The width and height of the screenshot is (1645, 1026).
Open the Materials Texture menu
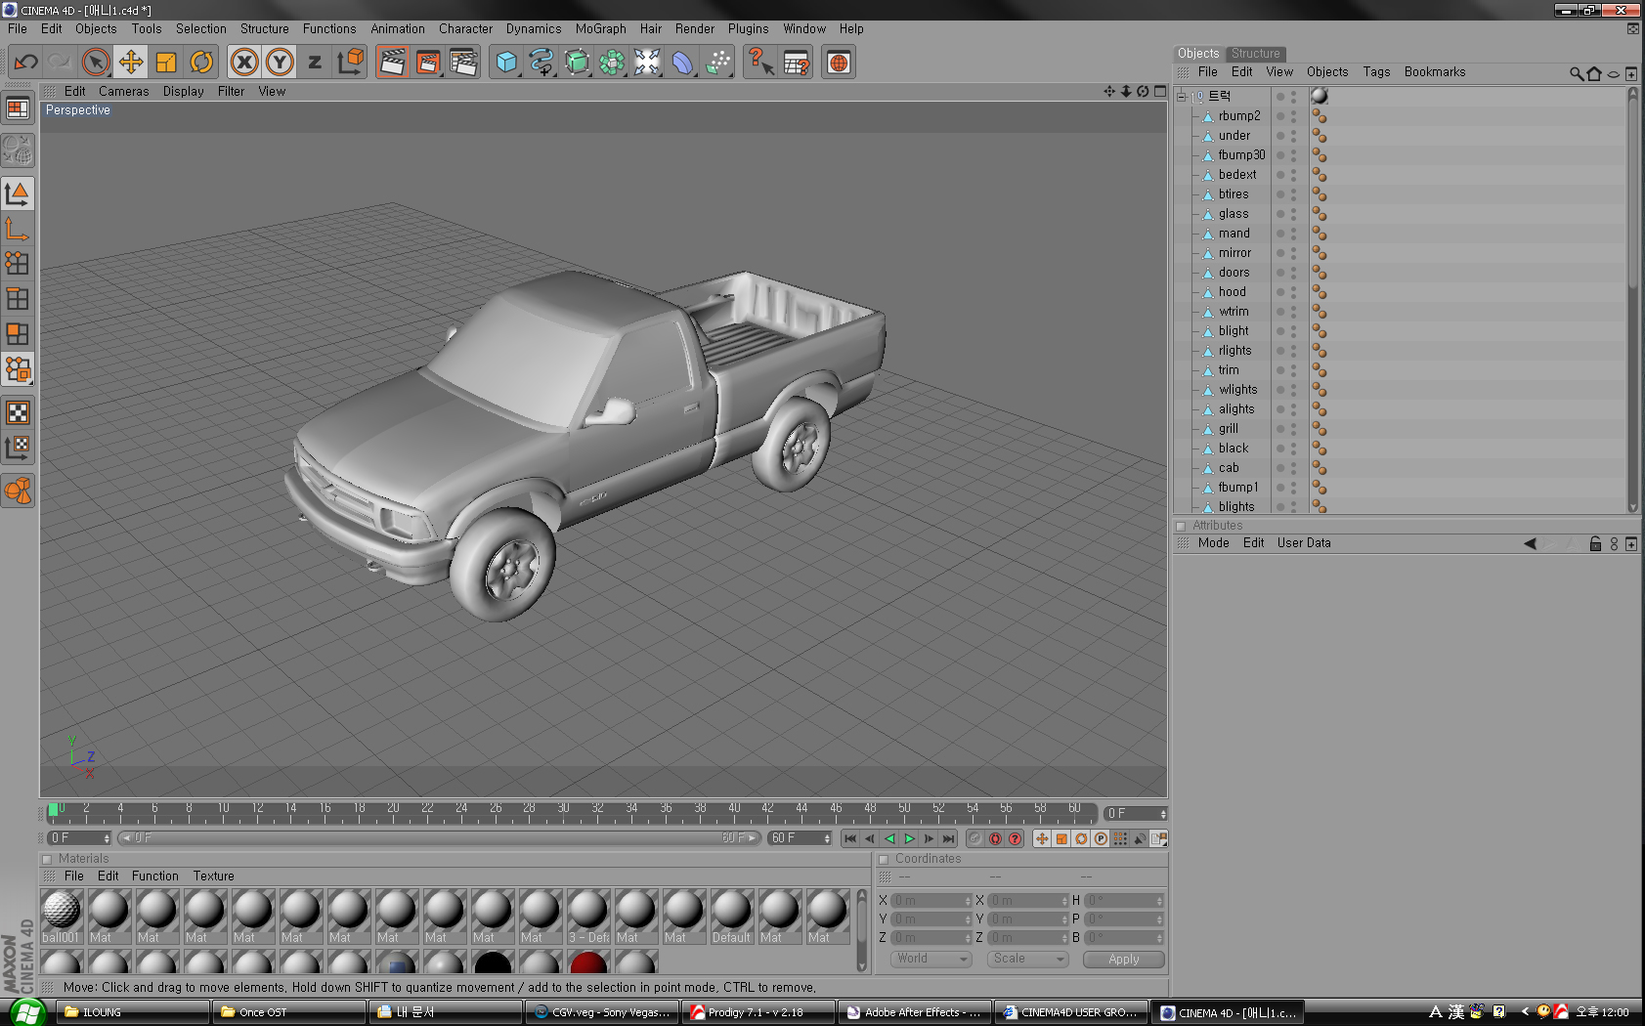coord(213,876)
